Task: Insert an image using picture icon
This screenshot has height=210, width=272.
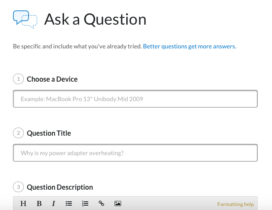Action: pyautogui.click(x=118, y=204)
